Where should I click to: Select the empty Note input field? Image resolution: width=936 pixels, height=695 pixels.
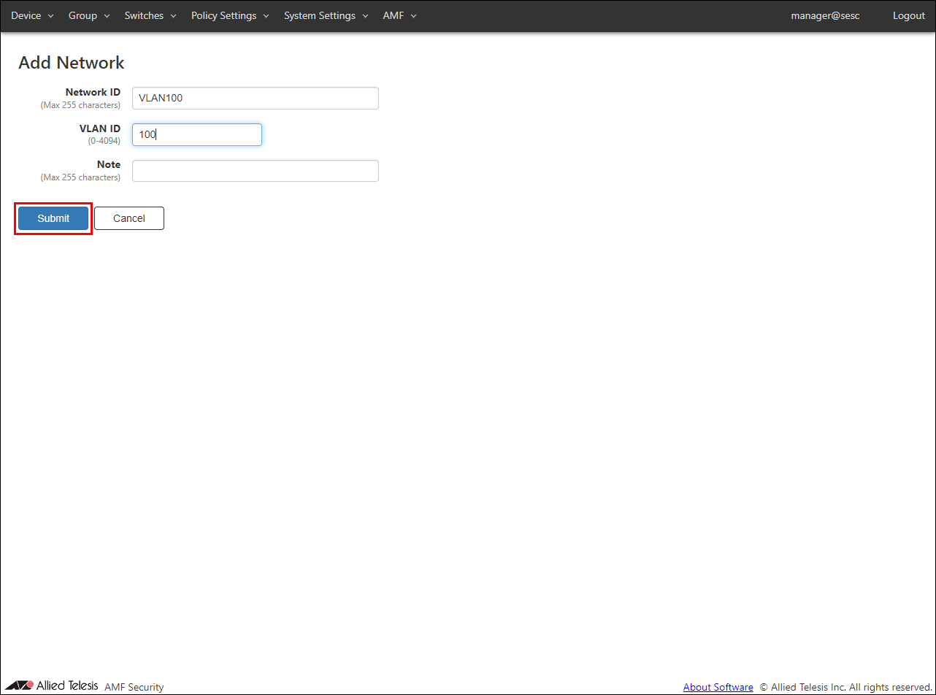coord(255,171)
